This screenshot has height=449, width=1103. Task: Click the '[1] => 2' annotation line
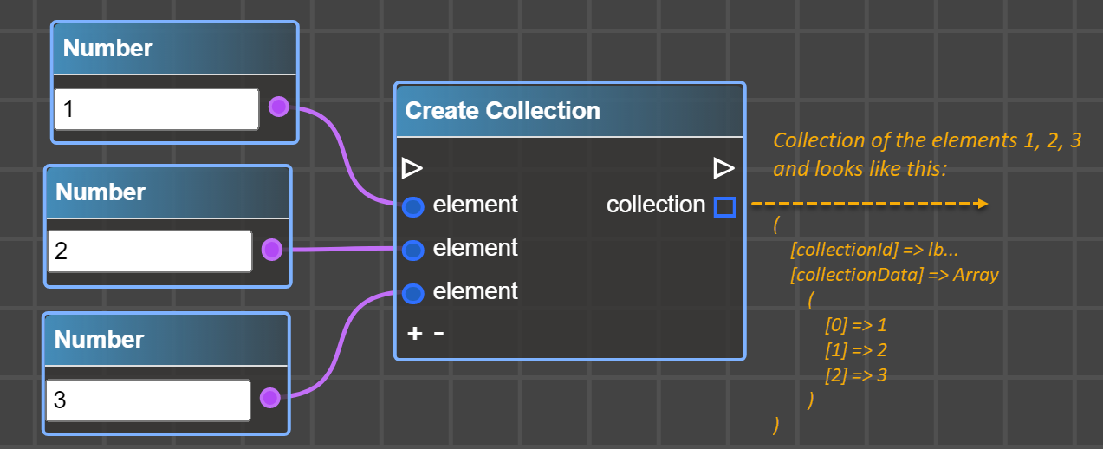point(856,351)
